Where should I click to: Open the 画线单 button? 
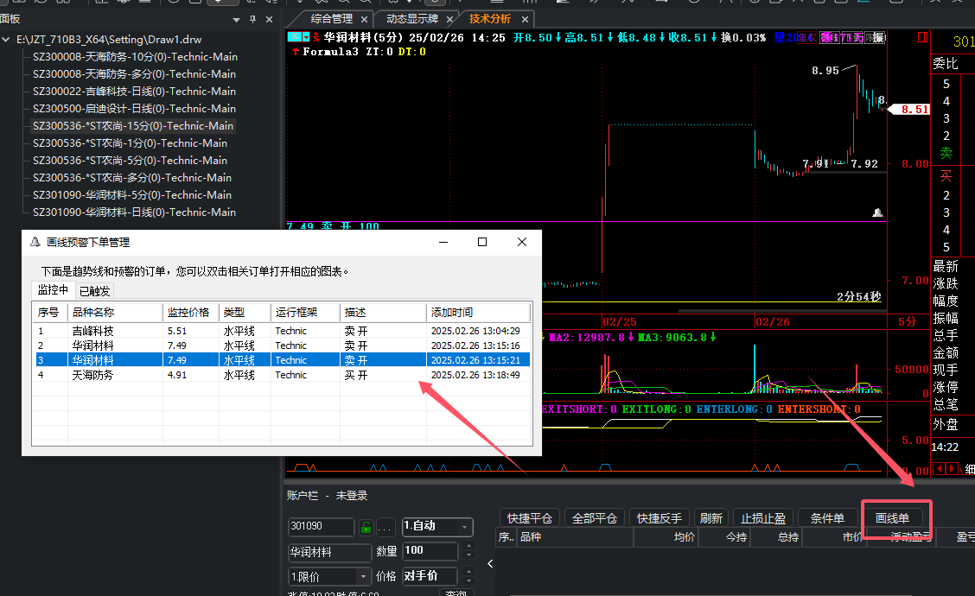click(x=892, y=517)
